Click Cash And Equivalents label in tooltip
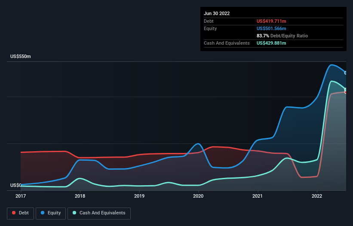The height and width of the screenshot is (226, 353). click(x=227, y=43)
